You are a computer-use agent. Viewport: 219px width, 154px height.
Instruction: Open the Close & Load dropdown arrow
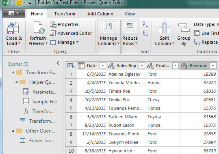19,43
